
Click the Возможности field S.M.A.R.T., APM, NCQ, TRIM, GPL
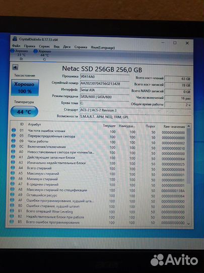tap(135, 117)
